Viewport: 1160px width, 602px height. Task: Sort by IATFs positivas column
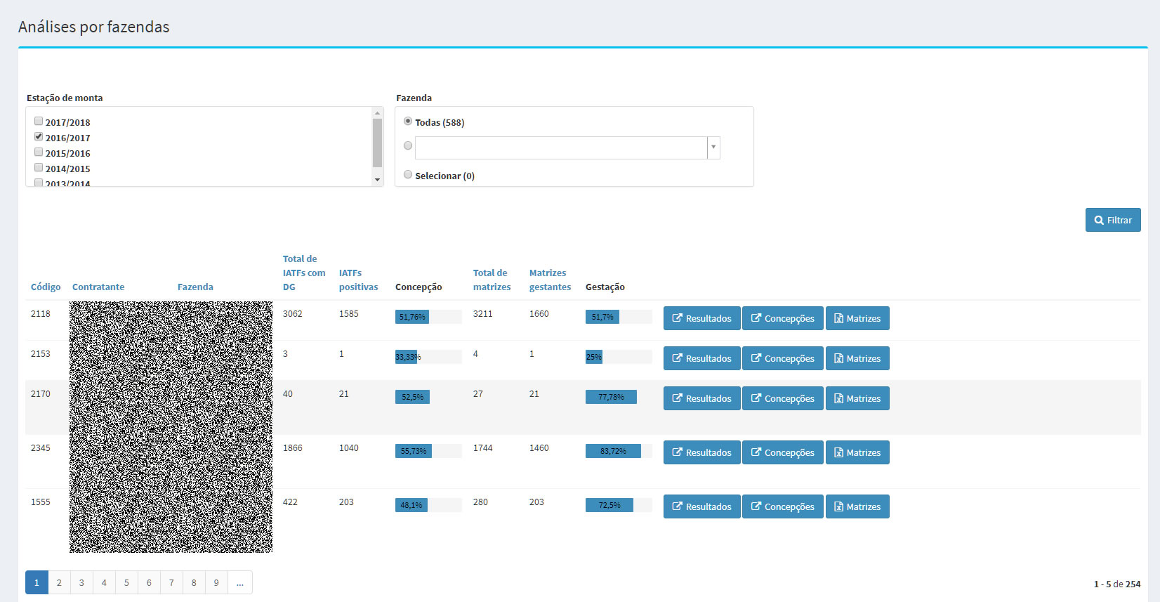[358, 280]
